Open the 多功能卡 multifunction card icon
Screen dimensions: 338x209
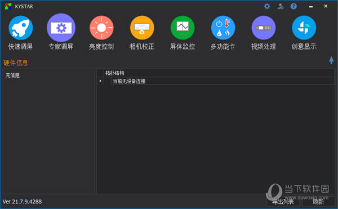pos(223,28)
